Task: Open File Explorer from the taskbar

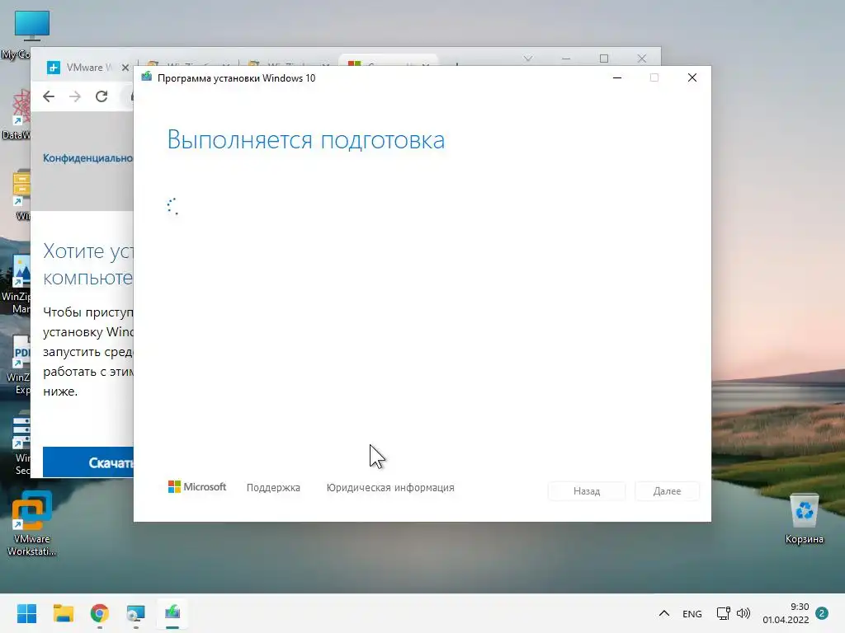Action: point(63,613)
